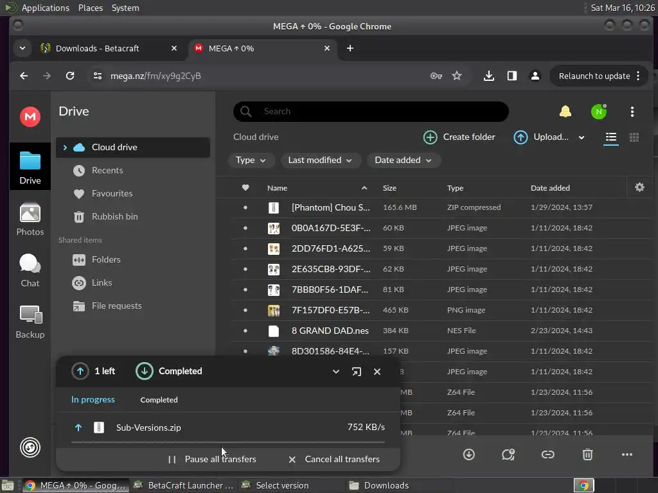
Task: Click the download icon in bottom action bar
Action: point(468,454)
